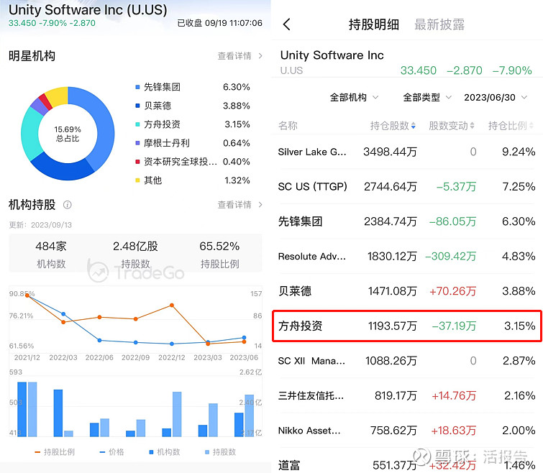This screenshot has height=473, width=543.
Task: Tap the 65.52% 持股比例 statistic
Action: coord(219,254)
